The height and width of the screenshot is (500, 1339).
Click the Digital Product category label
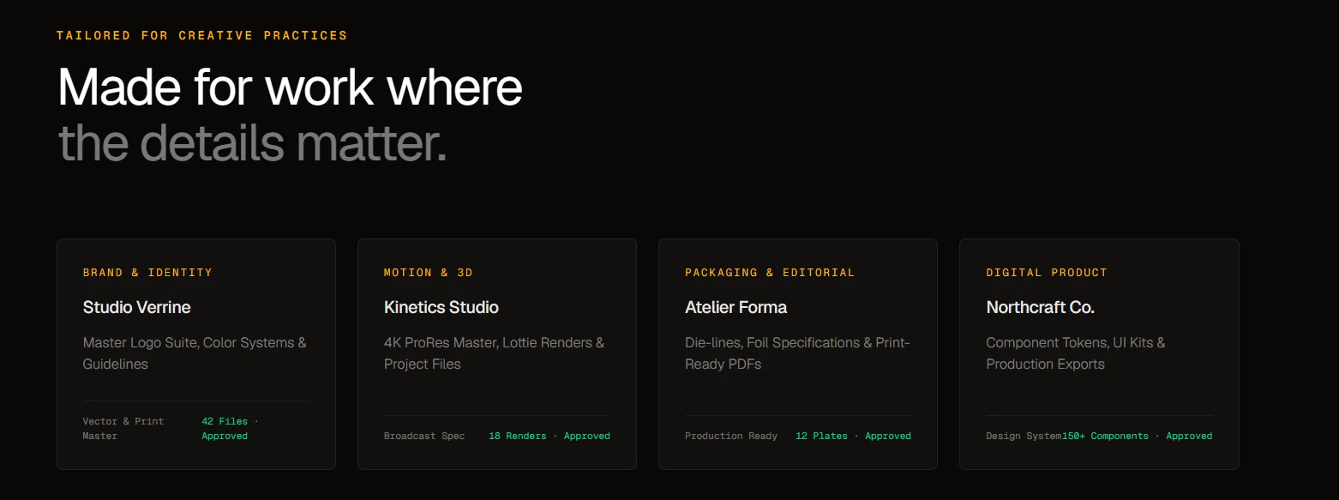(x=1047, y=273)
